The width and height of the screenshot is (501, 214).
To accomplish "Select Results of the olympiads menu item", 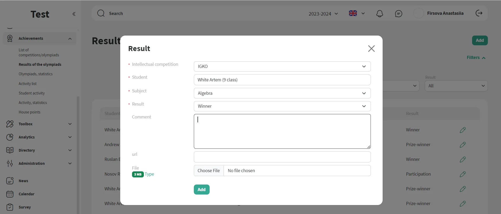I will point(40,64).
